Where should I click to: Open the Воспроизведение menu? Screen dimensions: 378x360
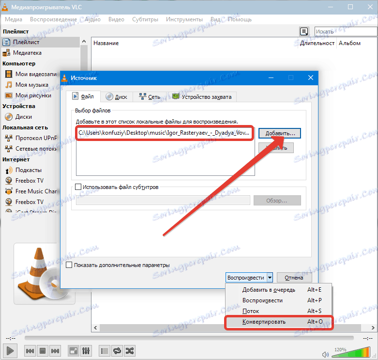(x=53, y=19)
